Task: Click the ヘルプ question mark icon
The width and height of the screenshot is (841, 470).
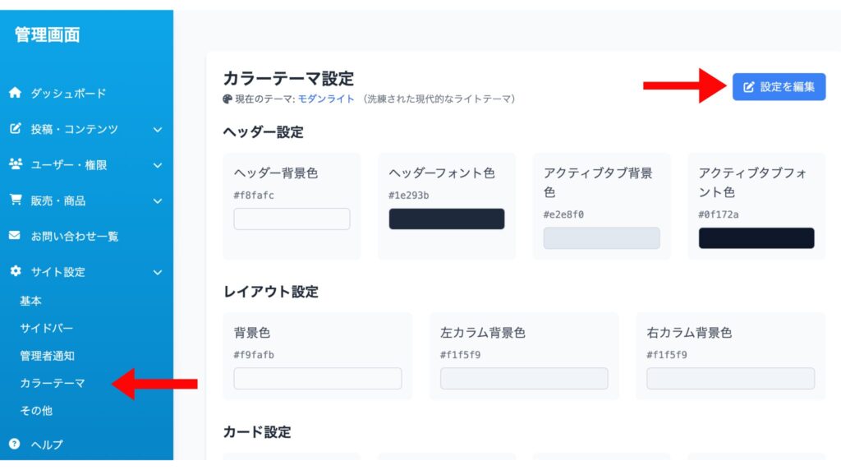Action: tap(15, 445)
